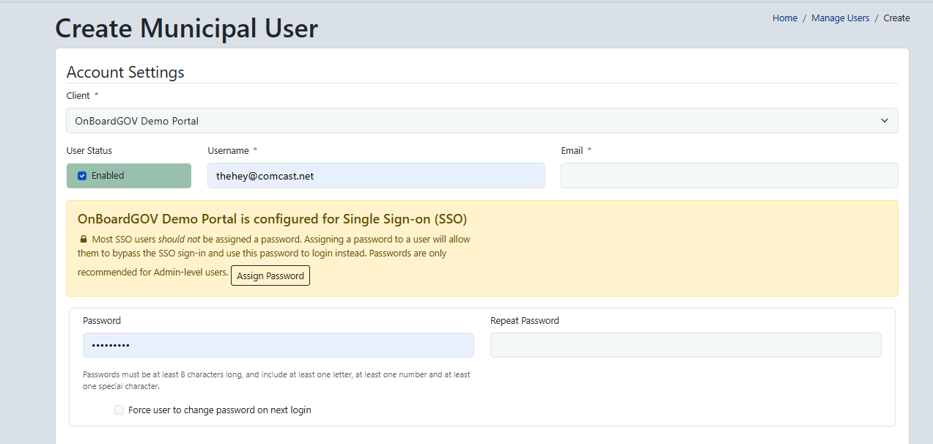Check Force user to change password box
This screenshot has width=933, height=444.
(x=119, y=410)
